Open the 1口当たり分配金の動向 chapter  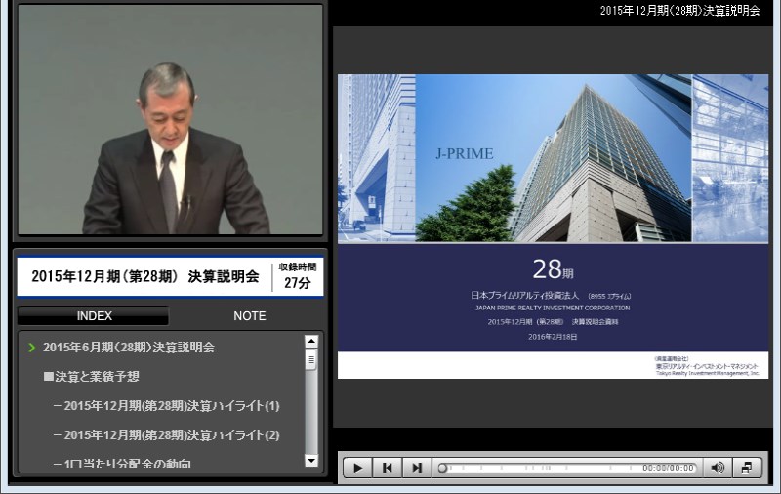[x=122, y=464]
